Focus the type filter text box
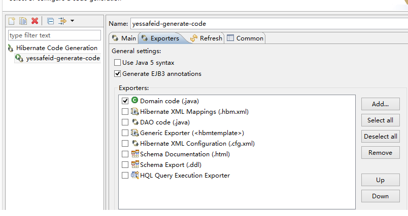 54,35
